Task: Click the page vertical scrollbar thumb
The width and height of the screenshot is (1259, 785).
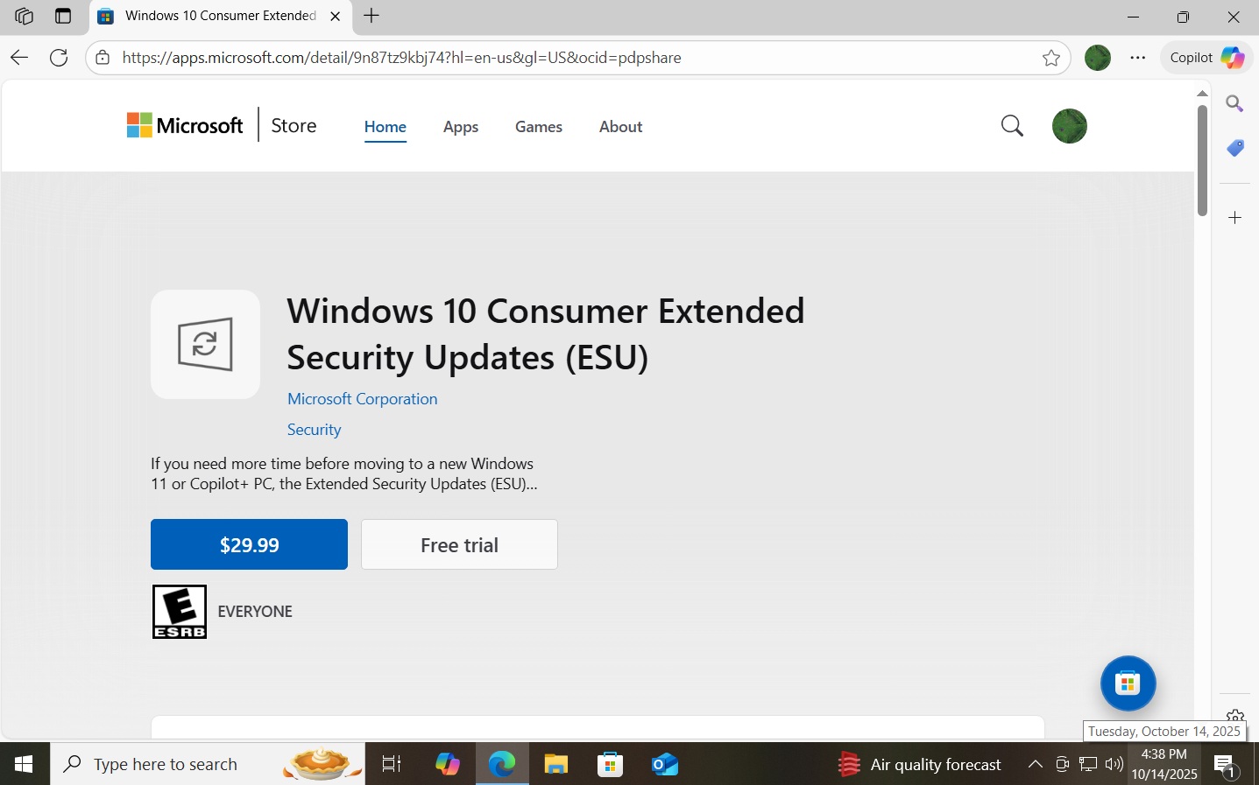Action: click(1203, 161)
